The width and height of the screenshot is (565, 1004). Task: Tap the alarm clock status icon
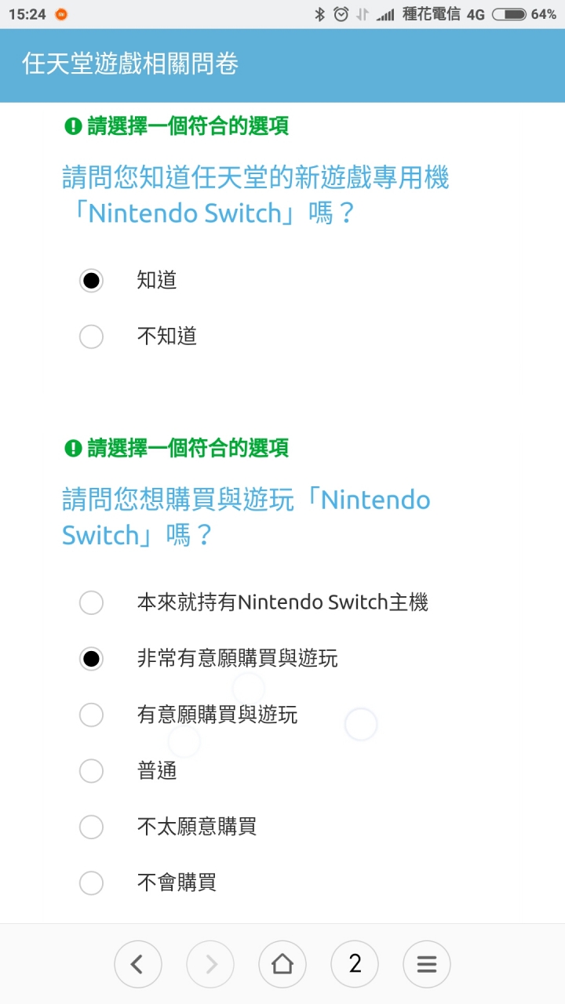[x=341, y=14]
